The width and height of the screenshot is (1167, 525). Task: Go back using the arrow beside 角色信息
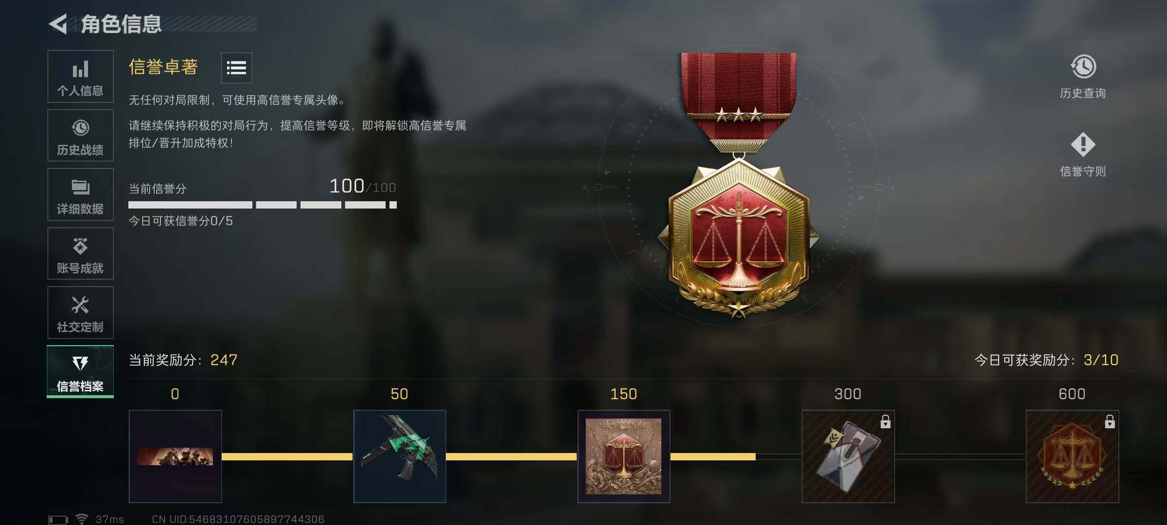(x=58, y=24)
